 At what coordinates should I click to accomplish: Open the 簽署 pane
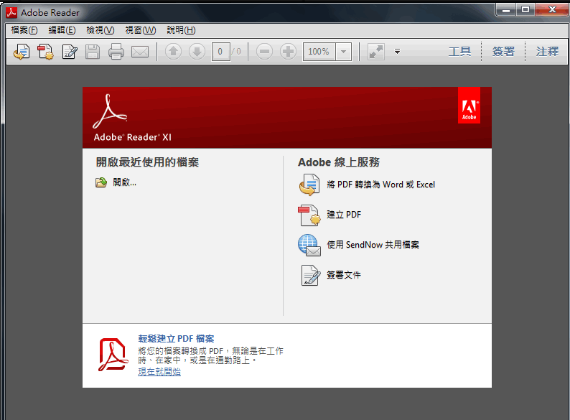503,52
